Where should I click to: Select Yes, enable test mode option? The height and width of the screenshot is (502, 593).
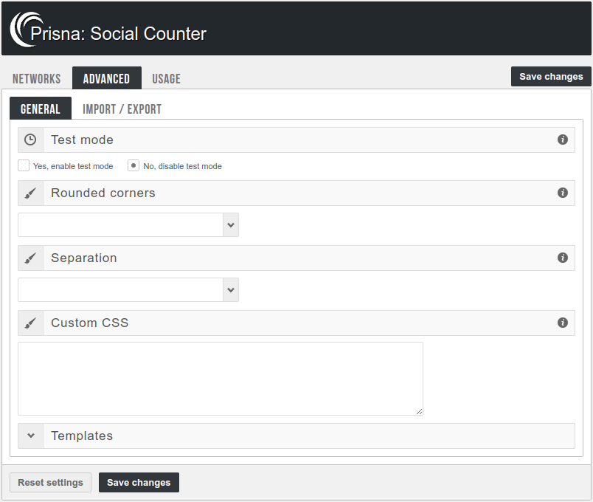pos(24,165)
